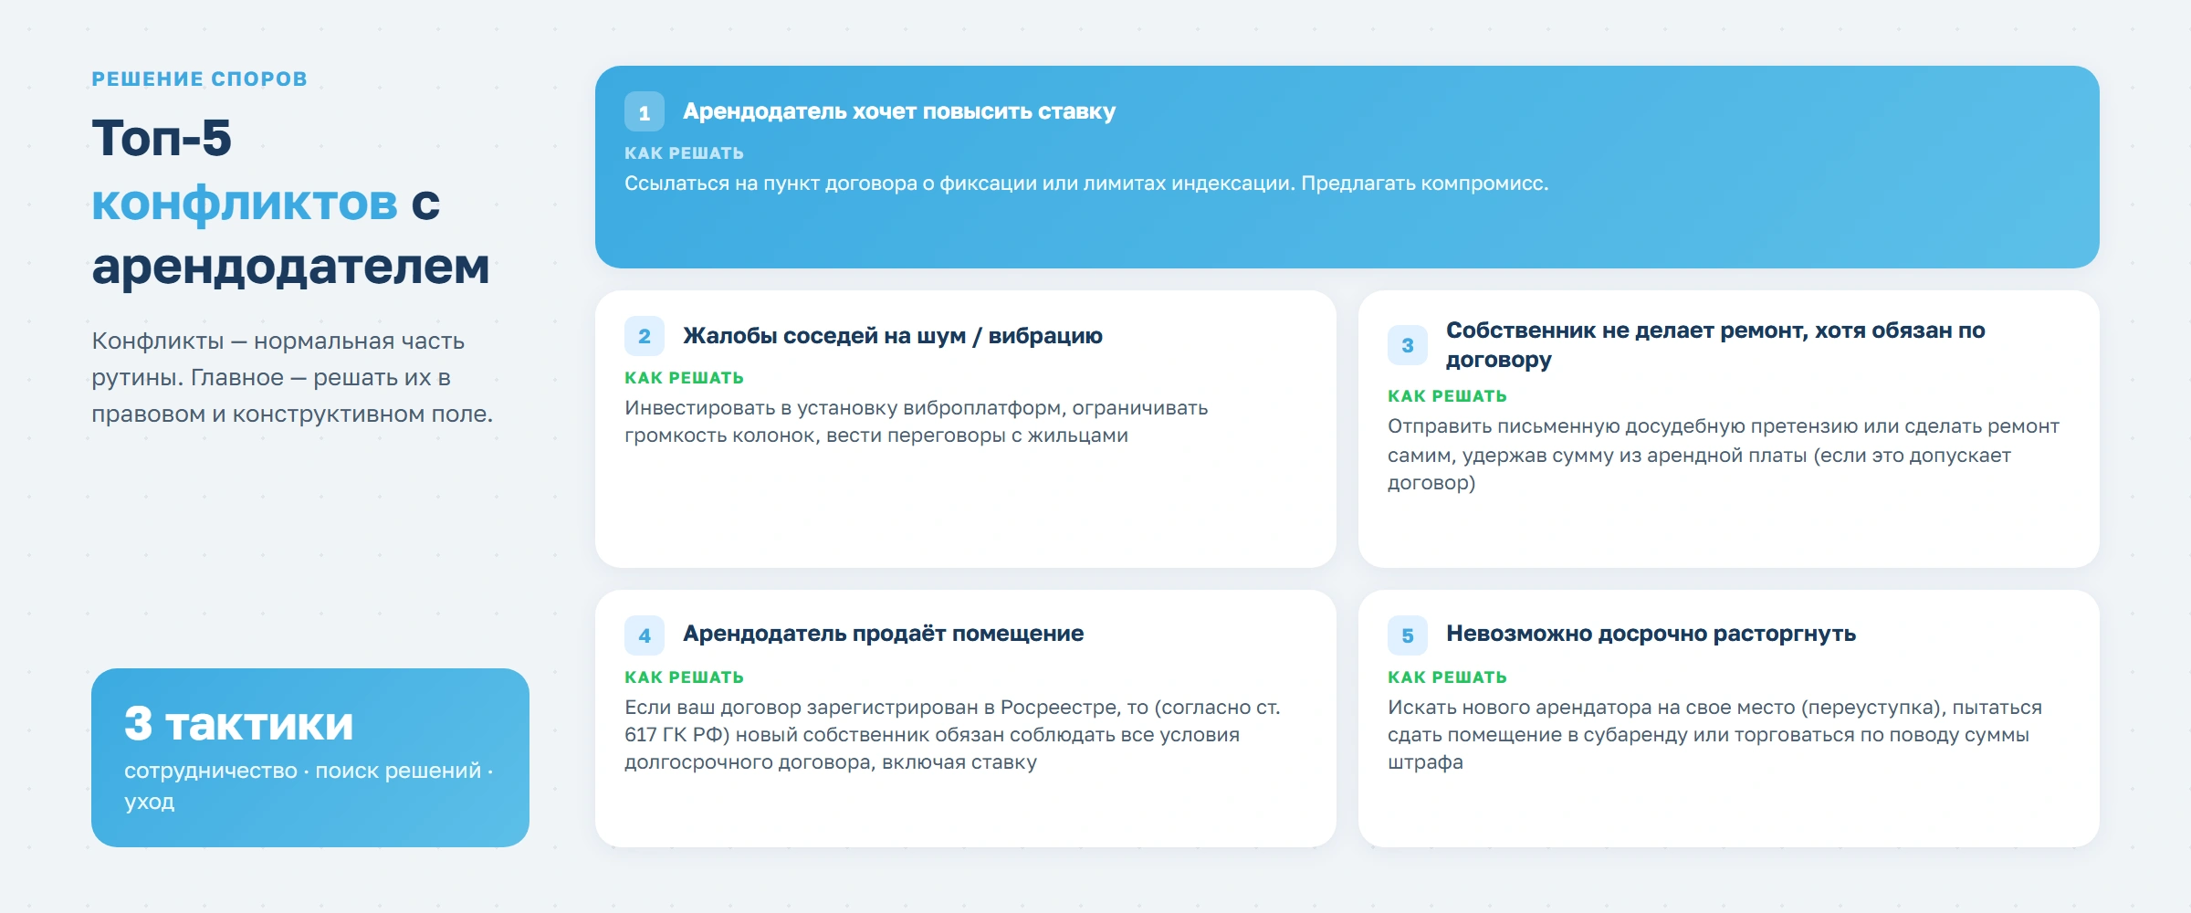Select the РЕШЕНИЕ СПОРОВ section label
The image size is (2191, 913).
[197, 79]
